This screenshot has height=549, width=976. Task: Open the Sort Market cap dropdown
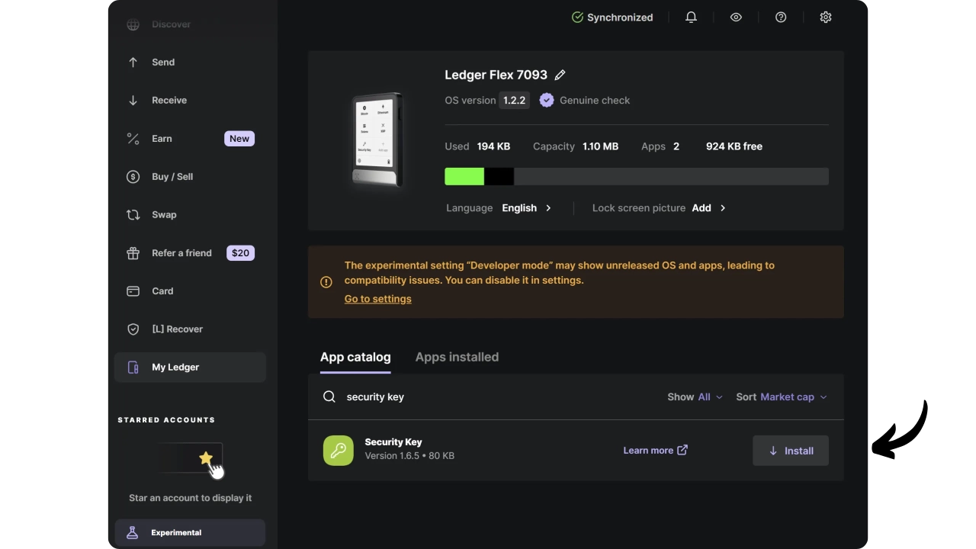tap(782, 396)
